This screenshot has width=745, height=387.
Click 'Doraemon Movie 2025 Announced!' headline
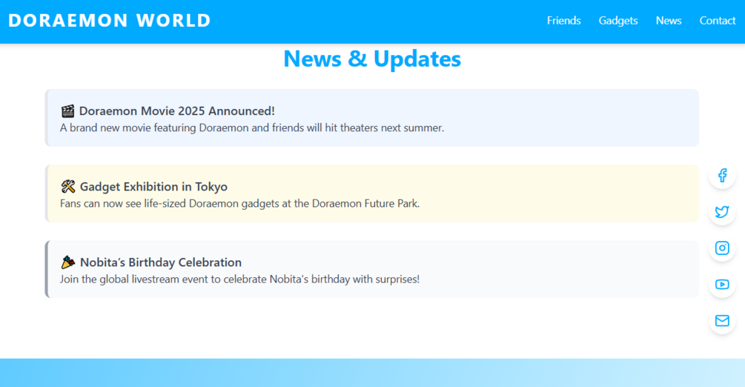pos(176,110)
